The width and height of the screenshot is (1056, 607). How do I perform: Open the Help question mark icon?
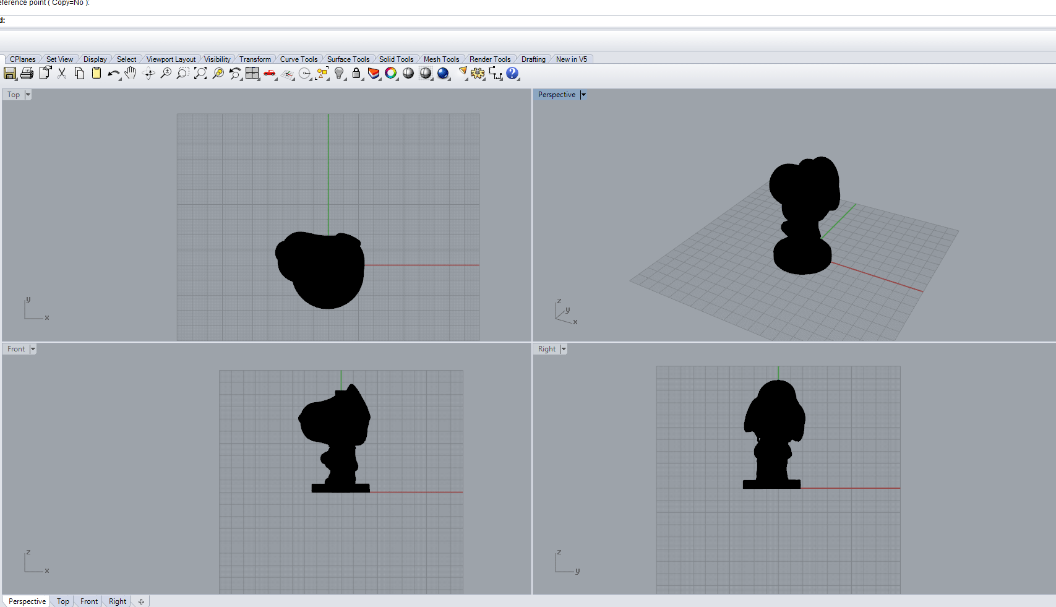pyautogui.click(x=512, y=73)
